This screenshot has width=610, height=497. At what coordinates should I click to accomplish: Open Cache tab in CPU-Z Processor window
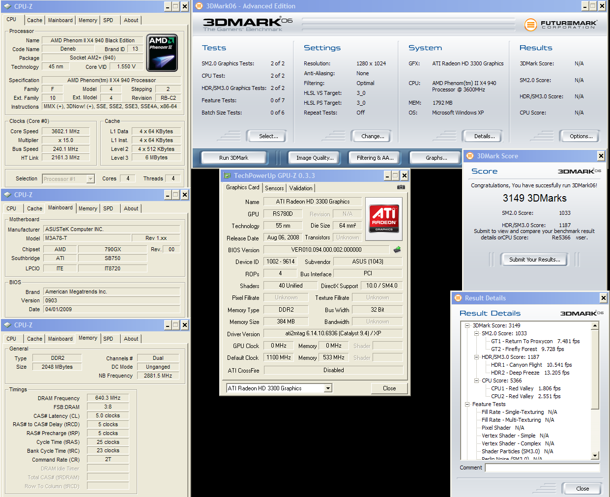(x=34, y=20)
